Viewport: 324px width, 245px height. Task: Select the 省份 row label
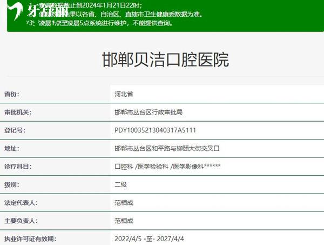tap(12, 94)
